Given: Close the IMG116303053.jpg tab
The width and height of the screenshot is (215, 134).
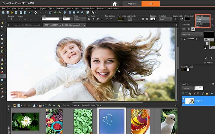Looking at the screenshot, I should coord(84,25).
